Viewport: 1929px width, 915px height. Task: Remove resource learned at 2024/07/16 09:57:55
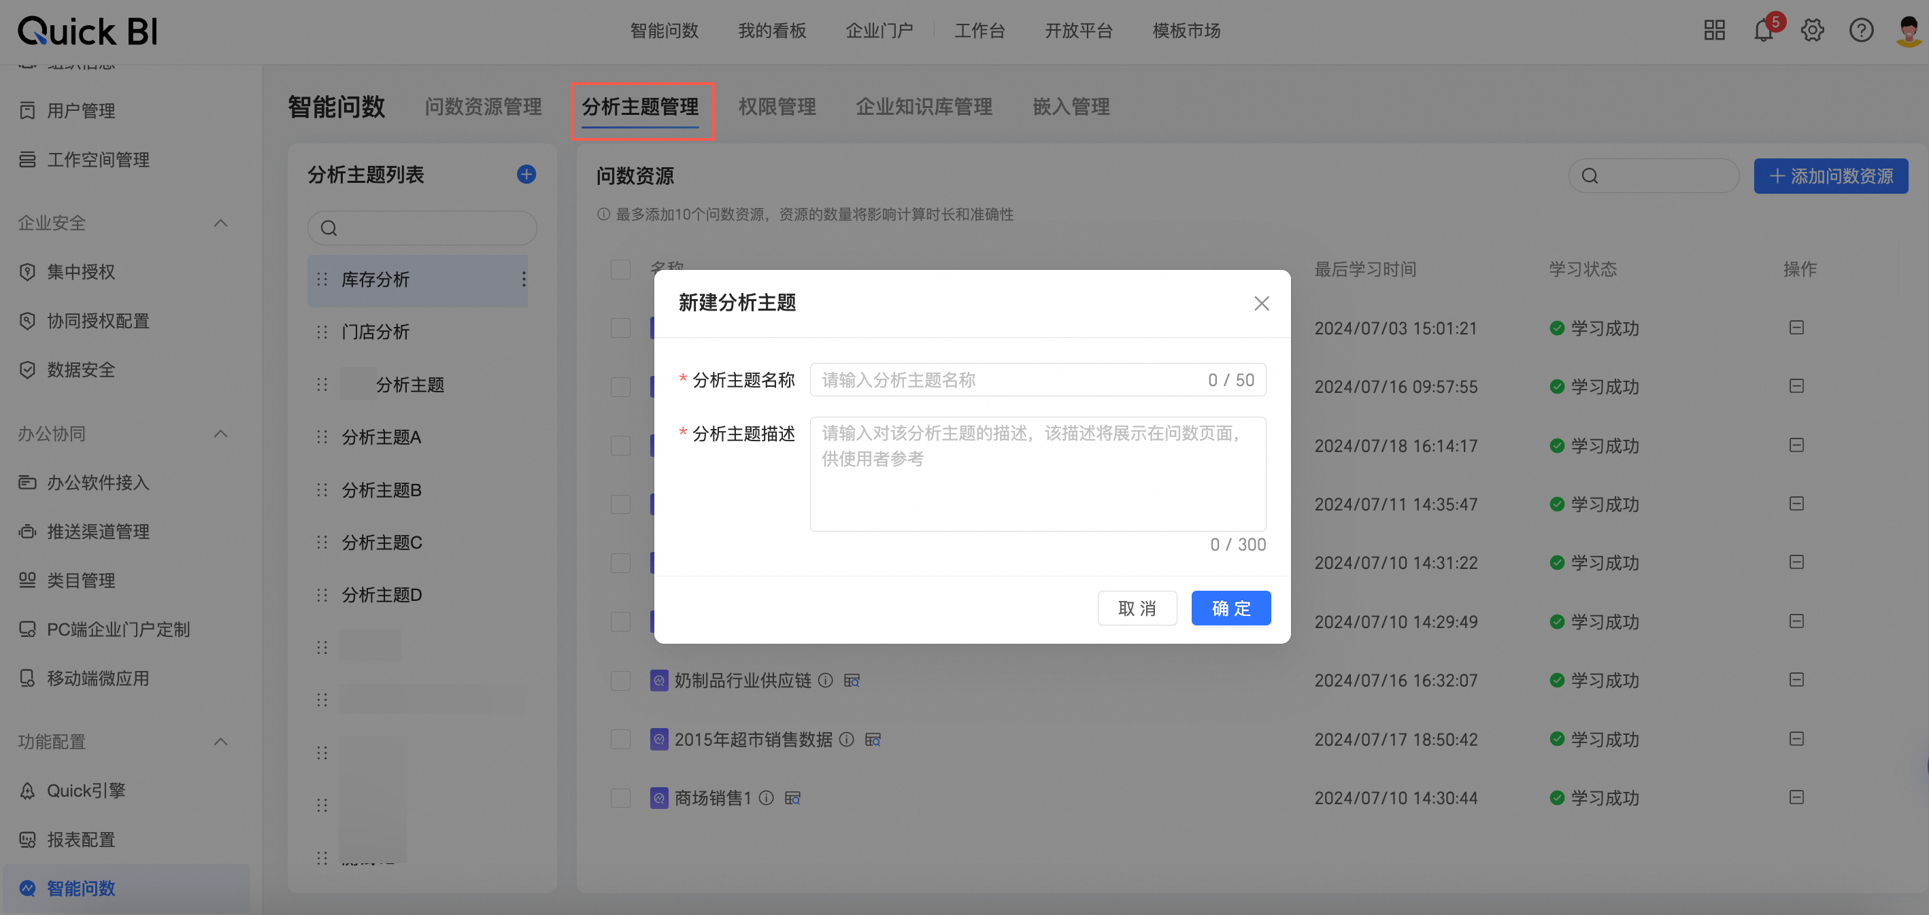pyautogui.click(x=1796, y=386)
